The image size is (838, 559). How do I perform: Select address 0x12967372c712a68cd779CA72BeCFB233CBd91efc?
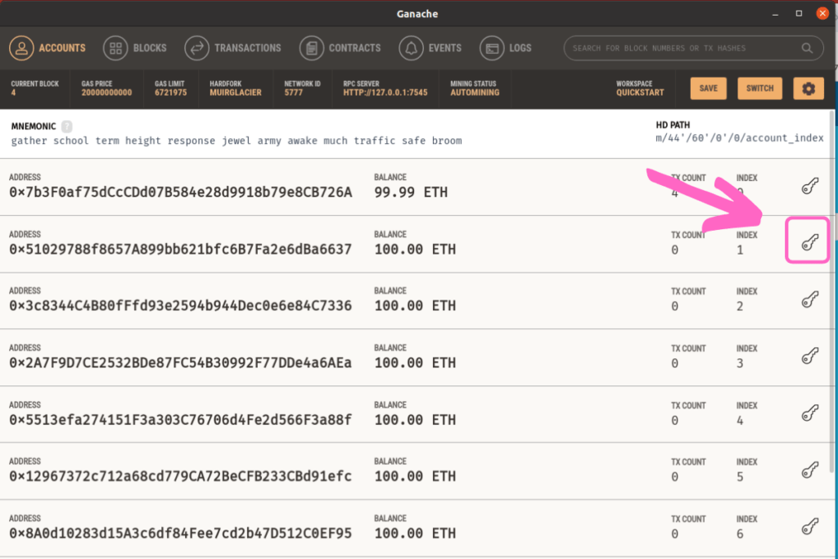[x=181, y=476]
